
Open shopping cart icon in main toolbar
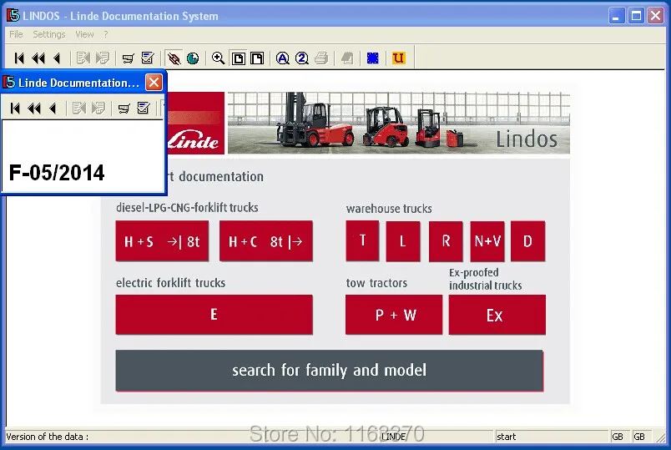point(128,58)
